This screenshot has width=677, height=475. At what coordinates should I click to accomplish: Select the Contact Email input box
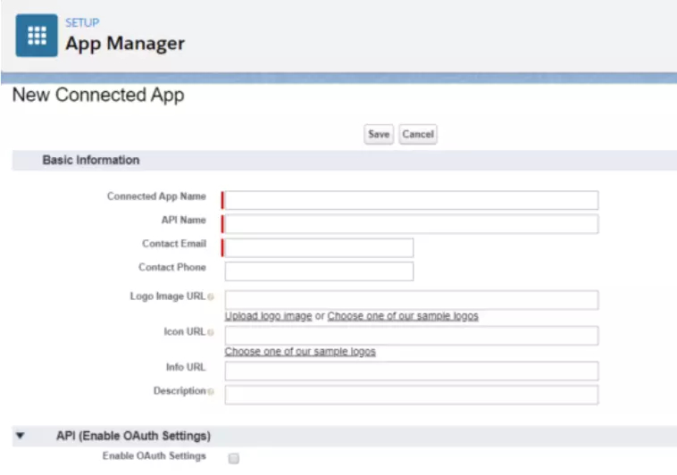(319, 247)
